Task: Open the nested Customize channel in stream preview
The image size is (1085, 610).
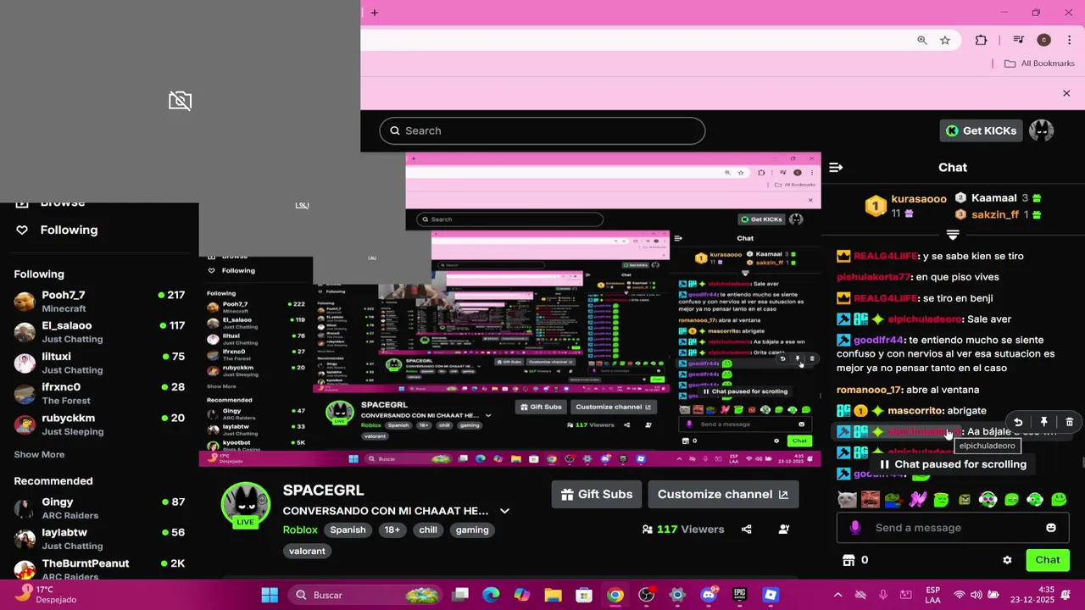Action: click(613, 407)
